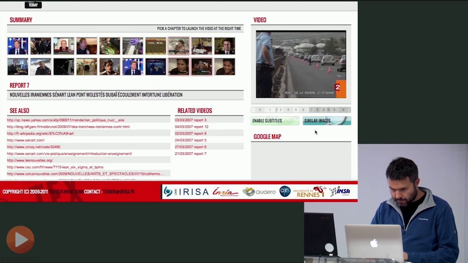Open related video 04/03/2007 report 12
The width and height of the screenshot is (468, 263).
192,127
